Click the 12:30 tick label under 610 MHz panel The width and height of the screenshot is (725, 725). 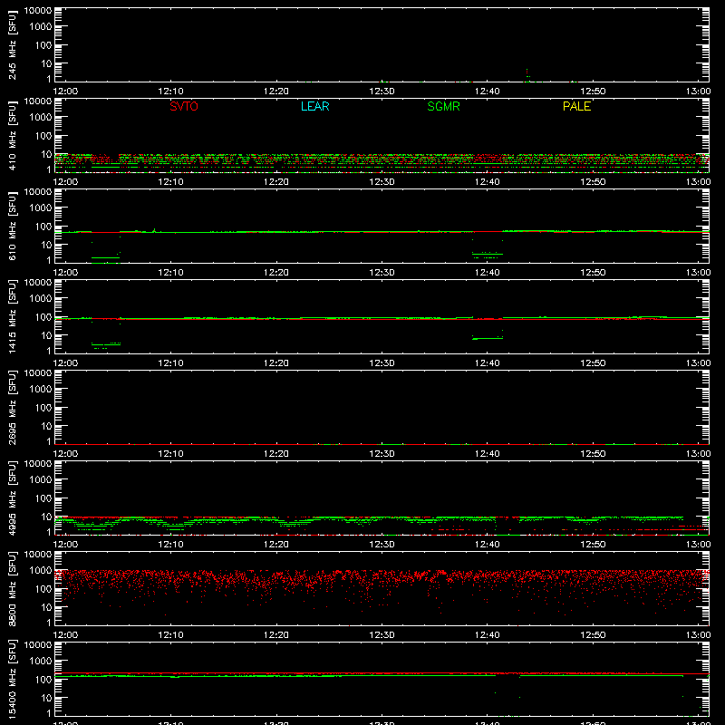382,273
